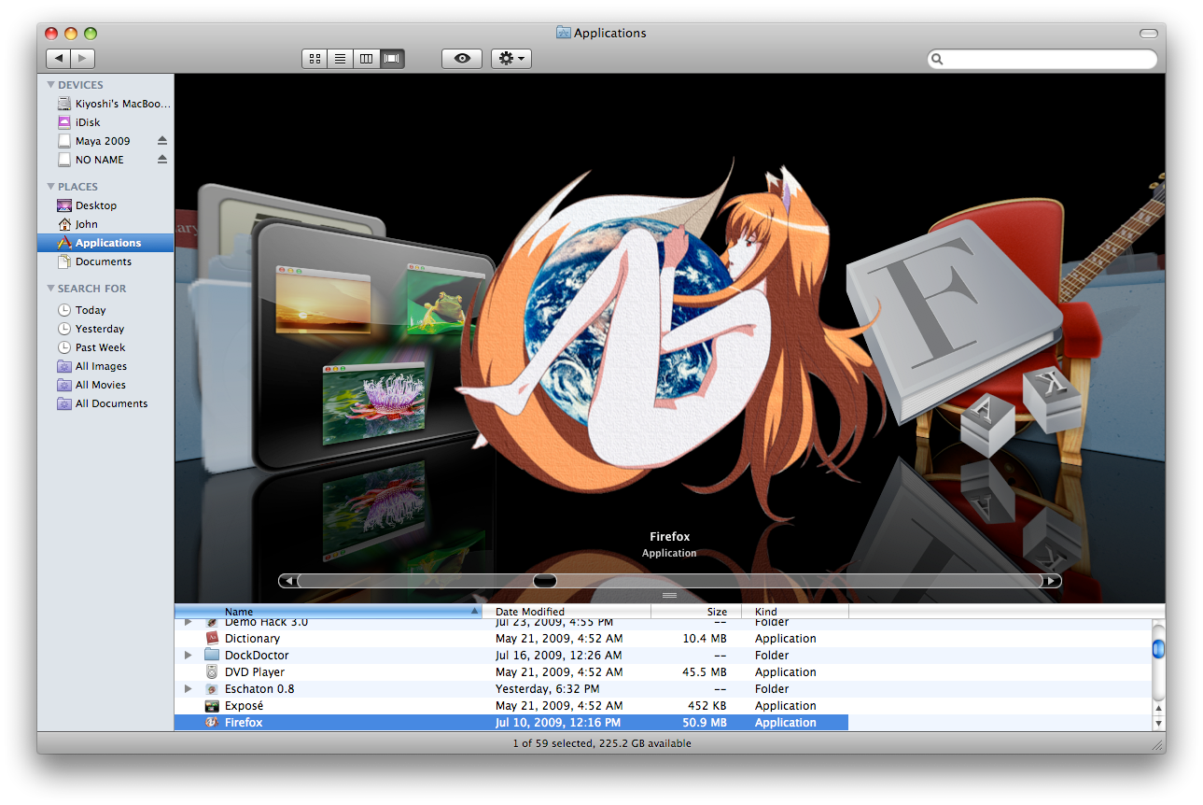This screenshot has width=1203, height=805.
Task: Click the Cover Flow resize grip handle
Action: (x=669, y=595)
